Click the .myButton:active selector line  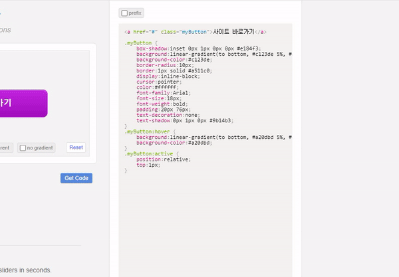pyautogui.click(x=152, y=153)
